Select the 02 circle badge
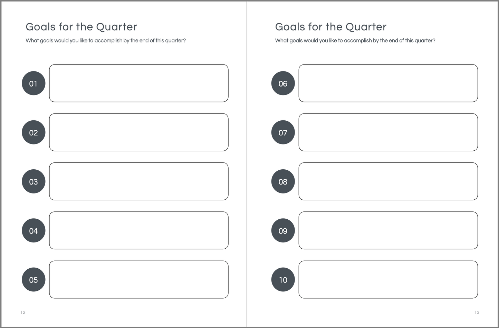 (33, 132)
